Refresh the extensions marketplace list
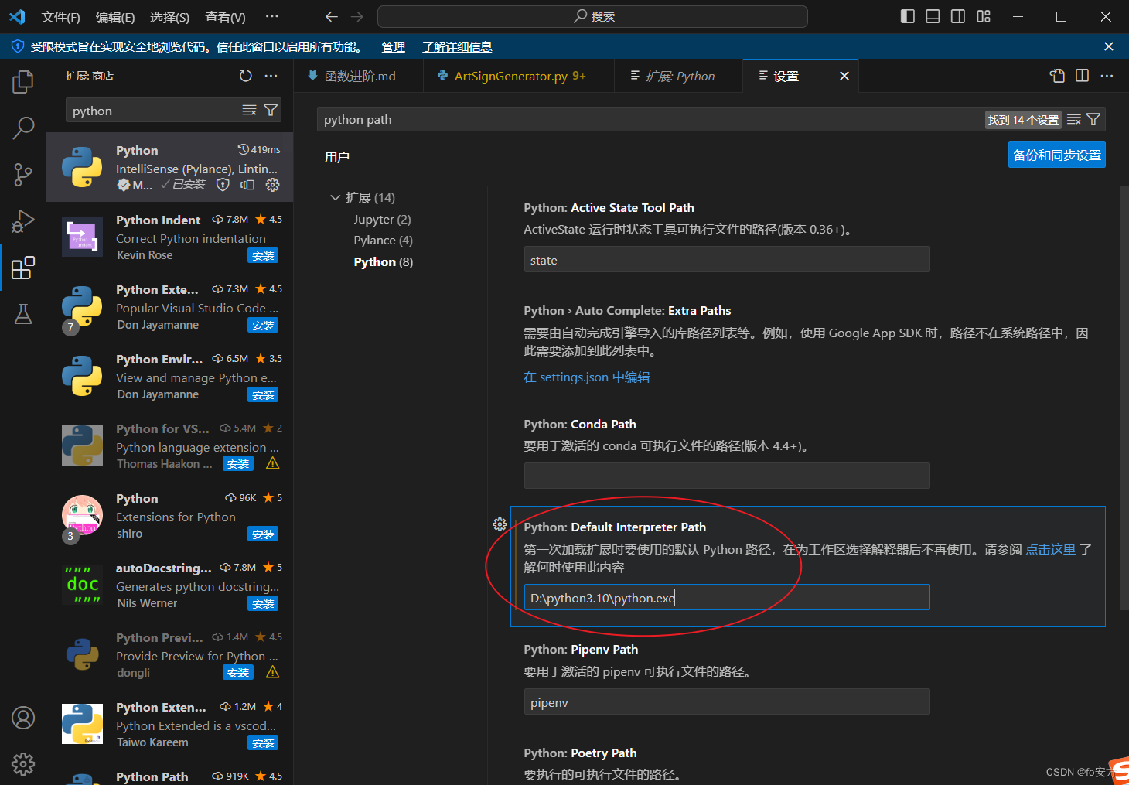This screenshot has width=1129, height=785. 246,76
